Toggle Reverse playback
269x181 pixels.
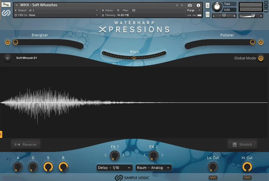pos(26,145)
